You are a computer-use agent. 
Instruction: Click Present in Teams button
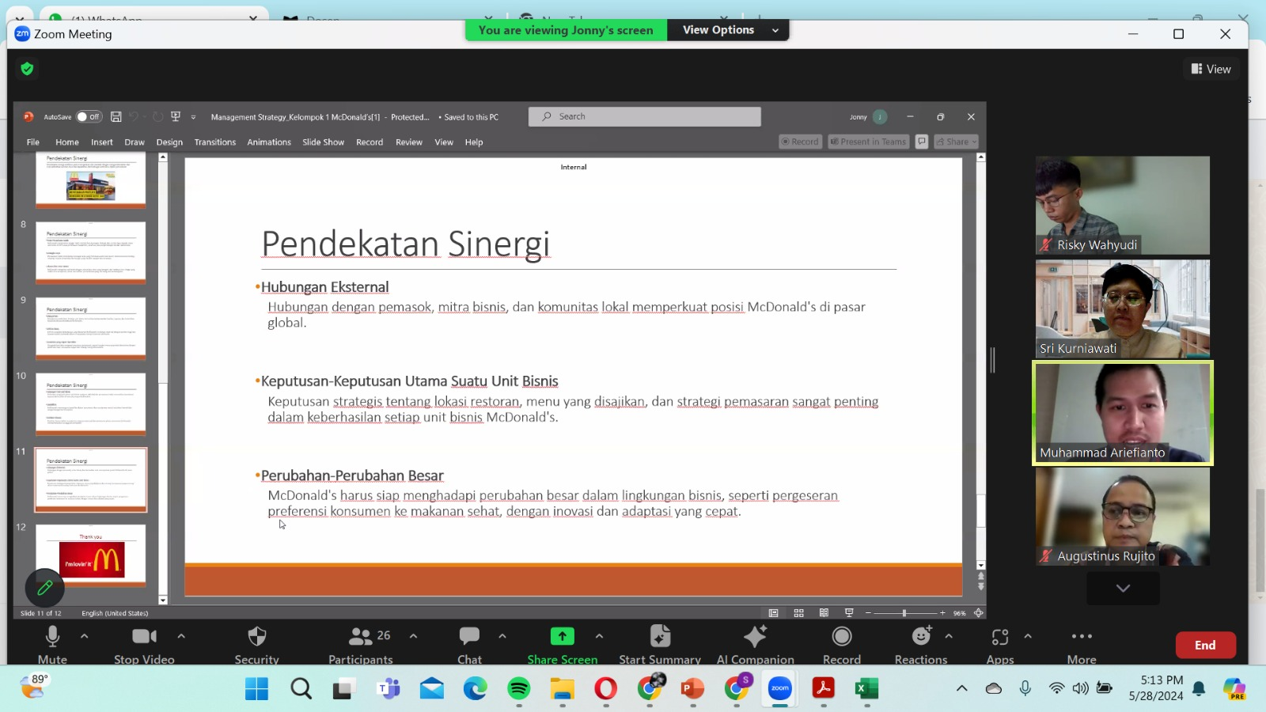pyautogui.click(x=868, y=142)
